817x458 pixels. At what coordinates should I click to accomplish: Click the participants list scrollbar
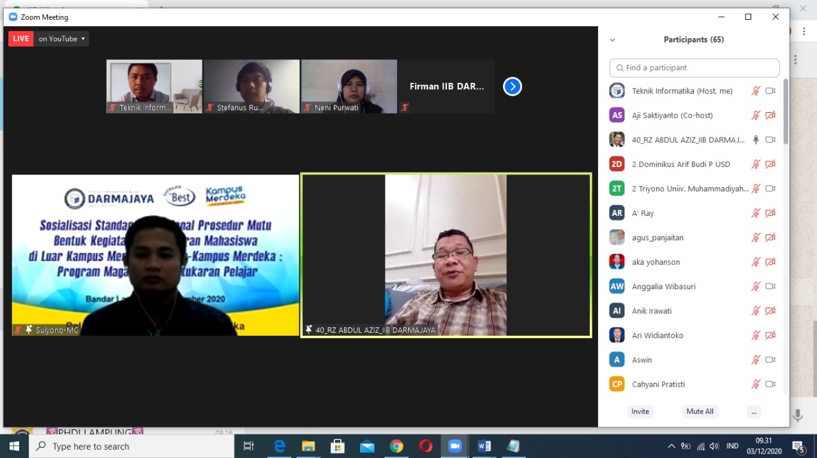pos(786,111)
